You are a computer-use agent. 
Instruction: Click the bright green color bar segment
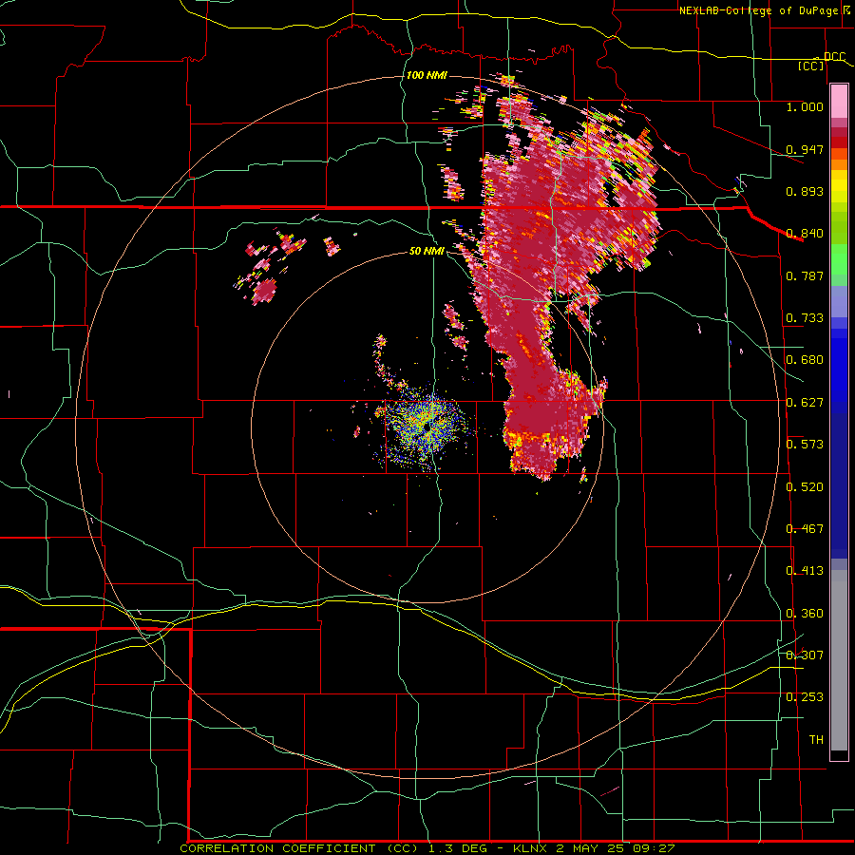click(839, 259)
